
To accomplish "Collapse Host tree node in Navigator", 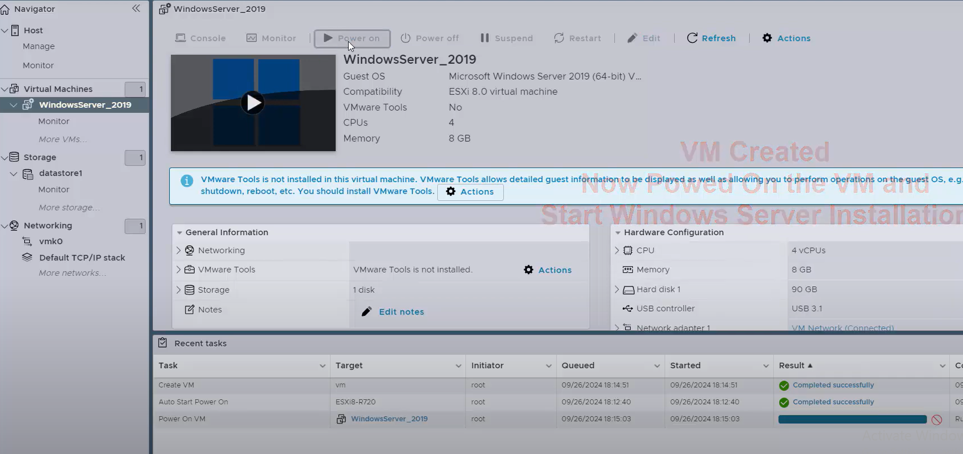I will pyautogui.click(x=5, y=30).
